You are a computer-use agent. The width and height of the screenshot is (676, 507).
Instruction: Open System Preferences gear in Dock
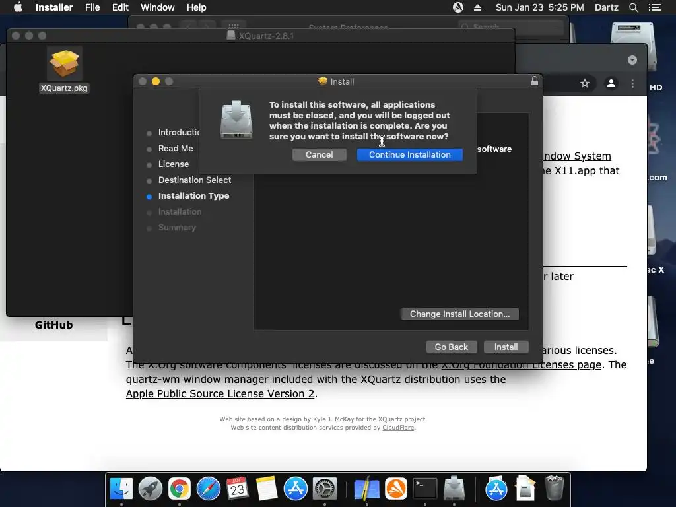[x=324, y=489]
